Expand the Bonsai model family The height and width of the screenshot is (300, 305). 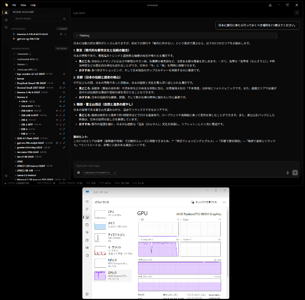tap(16, 79)
